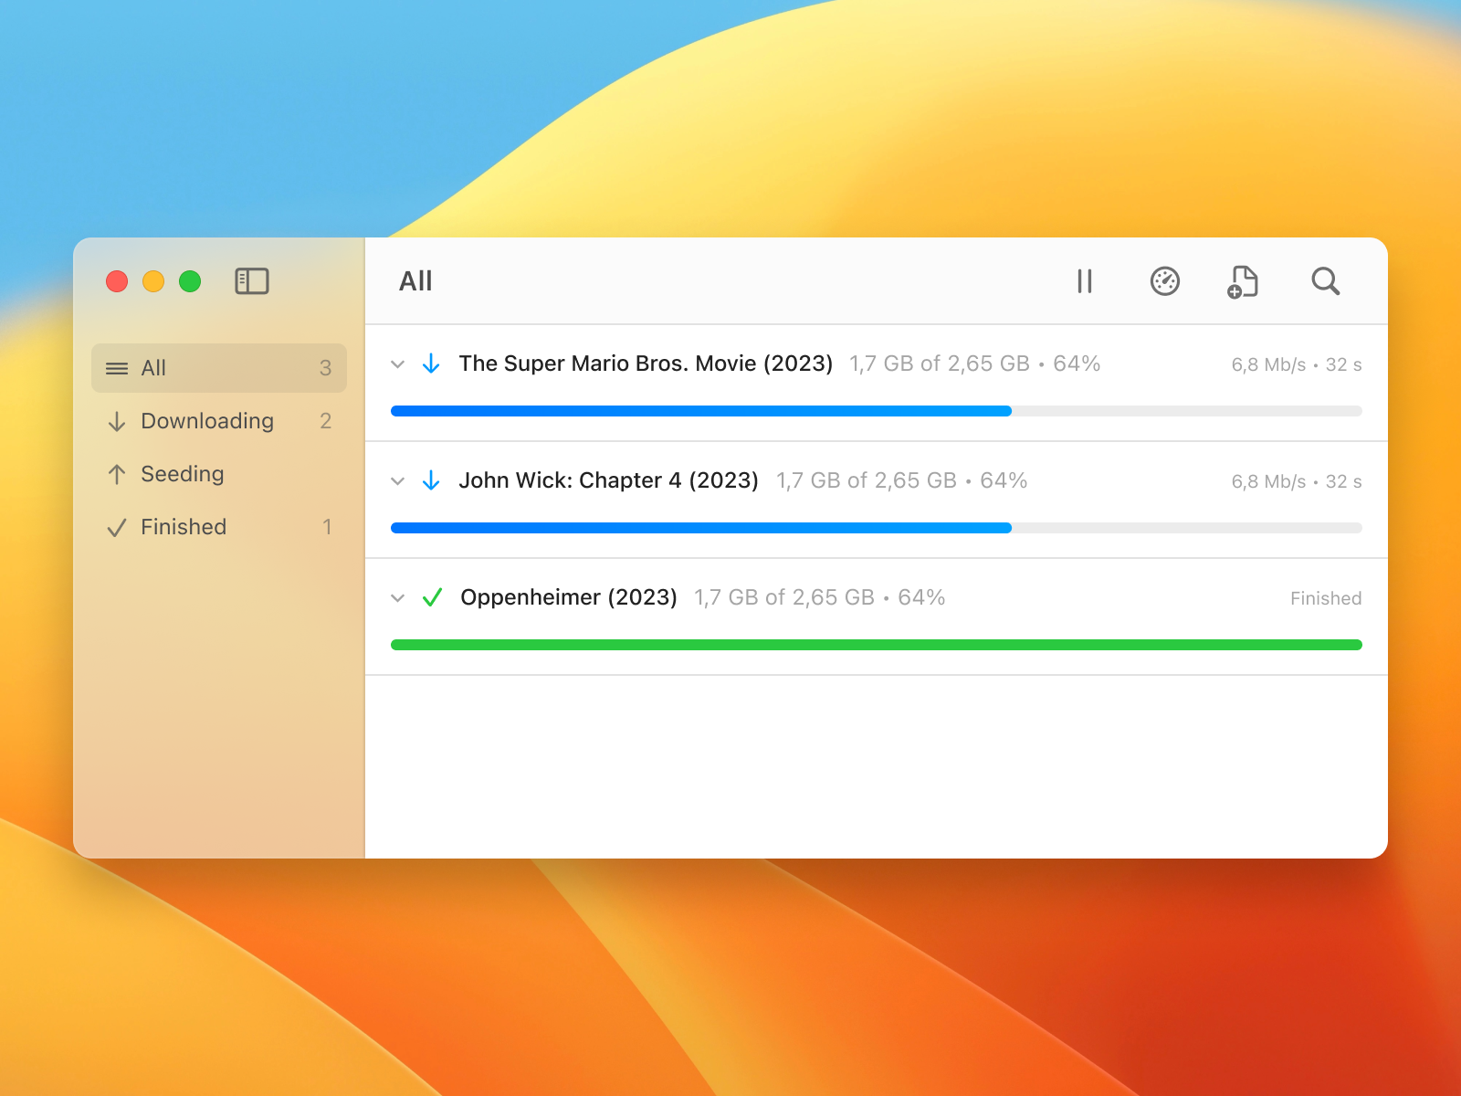Click the checkmark icon next to Finished in sidebar
1461x1096 pixels.
coord(117,527)
